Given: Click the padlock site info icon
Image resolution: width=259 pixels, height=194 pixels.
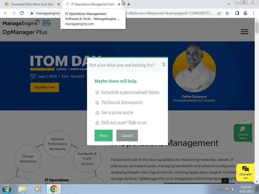Looking at the screenshot, I should 32,13.
